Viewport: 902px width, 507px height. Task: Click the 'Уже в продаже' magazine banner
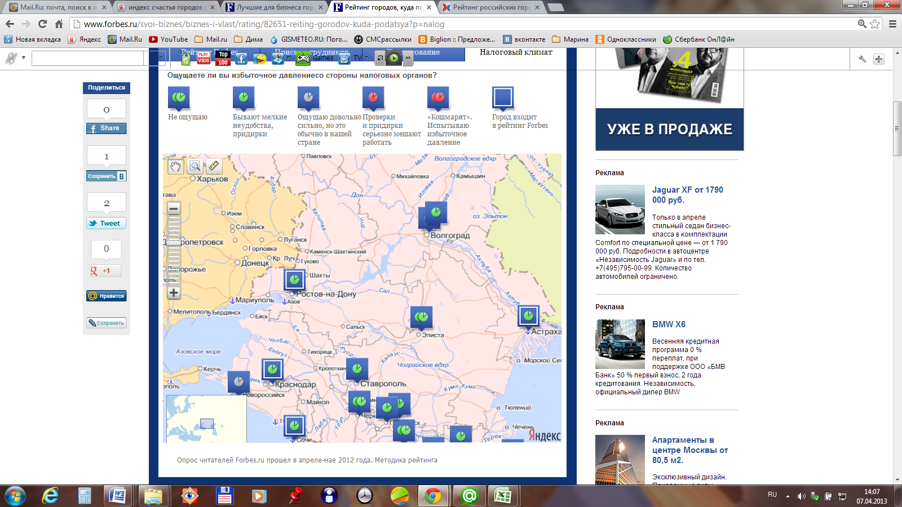(670, 130)
